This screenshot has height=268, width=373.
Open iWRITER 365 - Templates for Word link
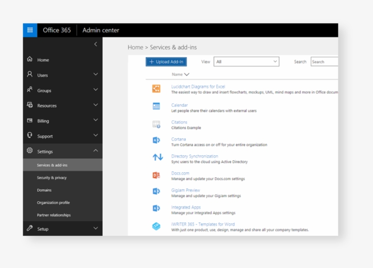[203, 224]
